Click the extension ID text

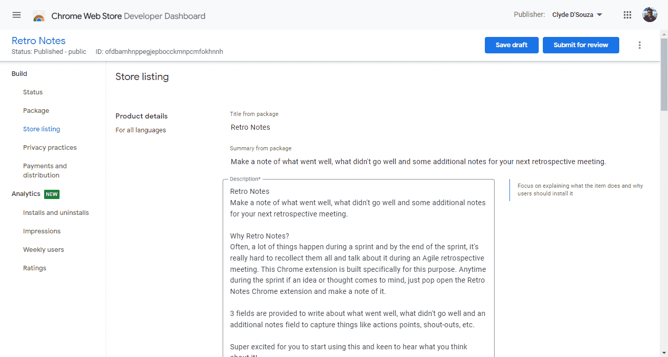tap(159, 52)
